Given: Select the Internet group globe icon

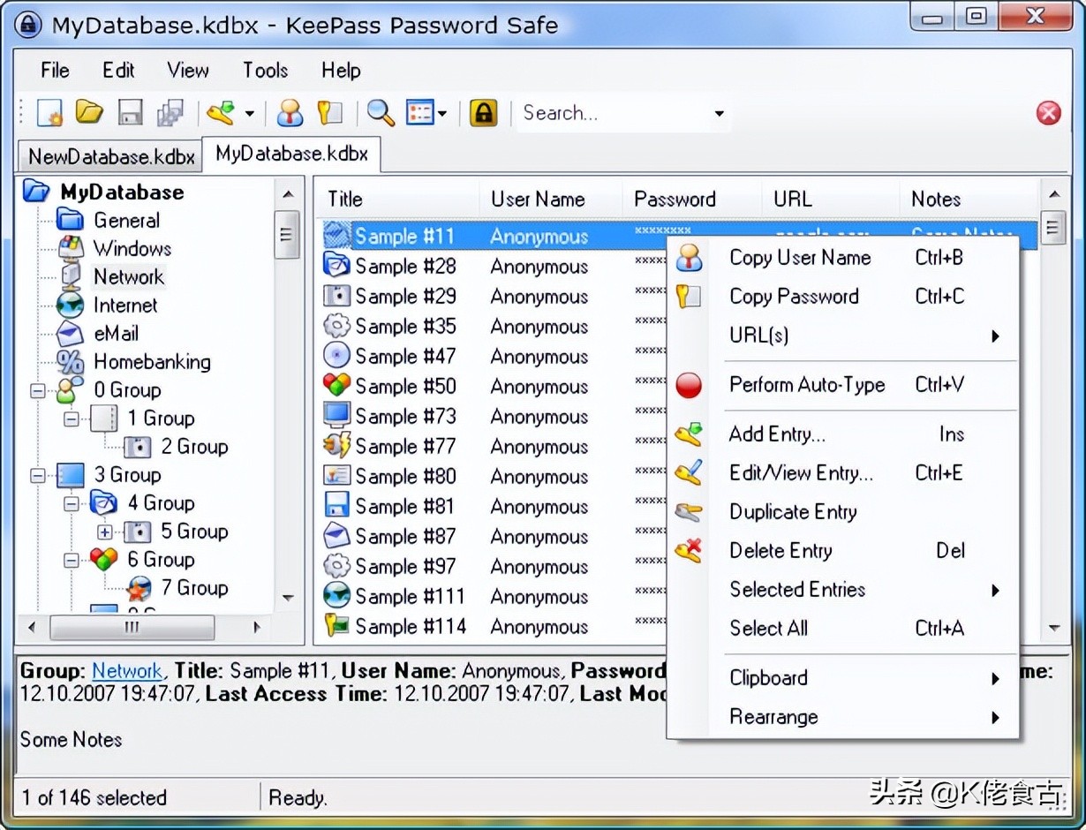Looking at the screenshot, I should (70, 306).
